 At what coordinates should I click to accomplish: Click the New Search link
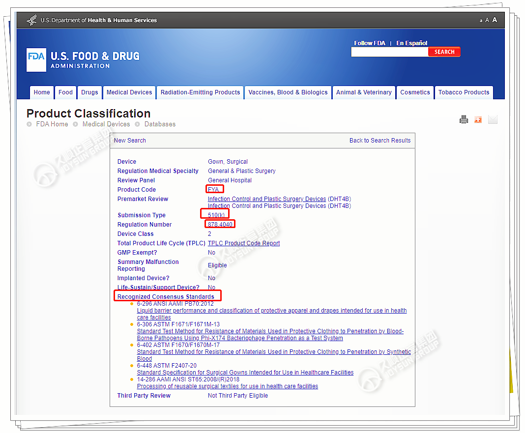tap(130, 141)
